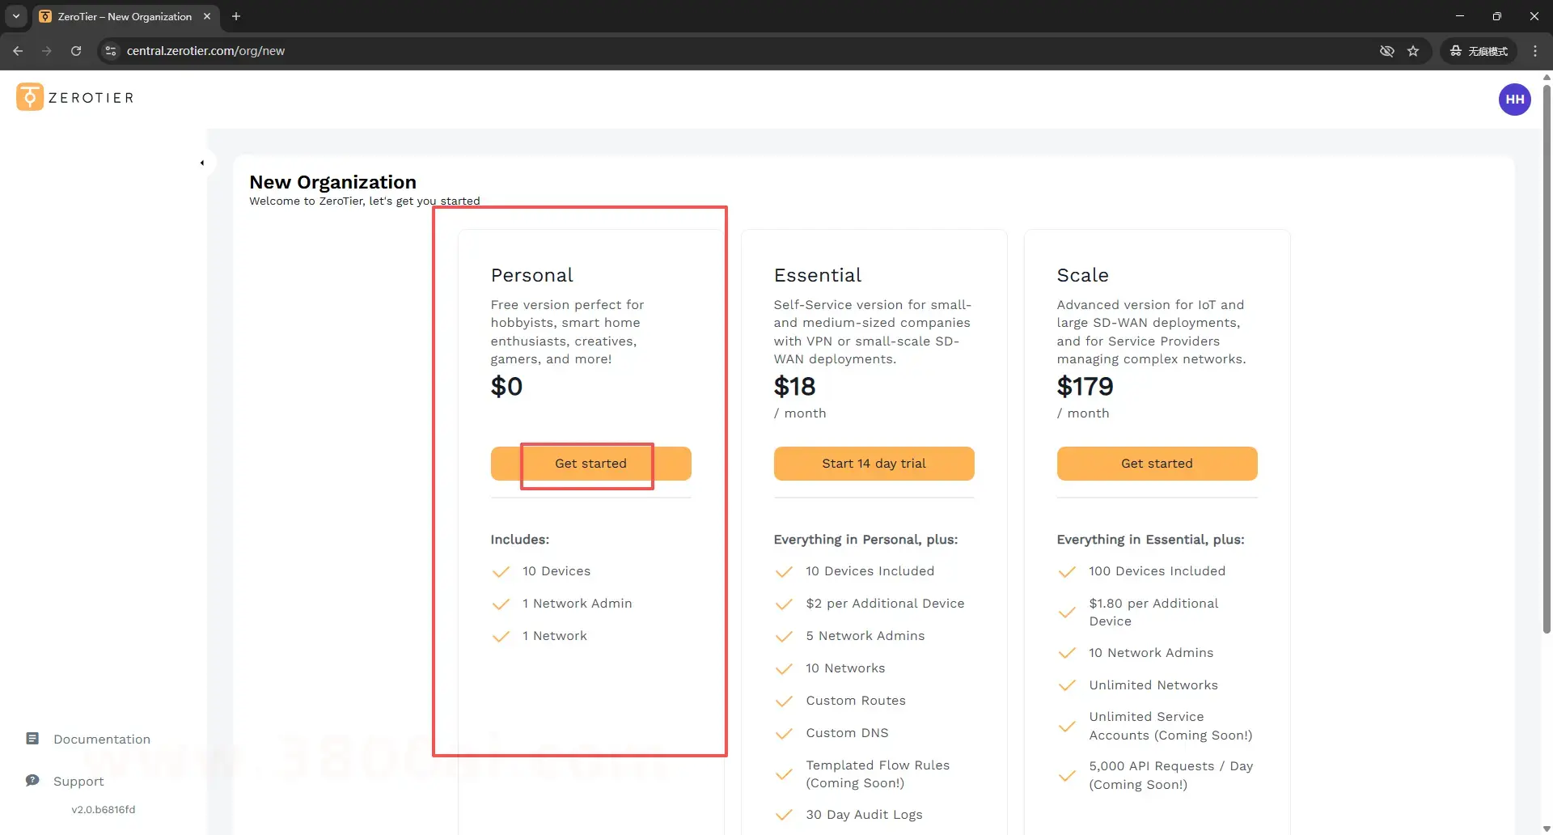Open the Support link in sidebar
This screenshot has height=835, width=1553.
[78, 781]
